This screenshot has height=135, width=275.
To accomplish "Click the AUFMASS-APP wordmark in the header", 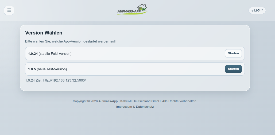I will (x=129, y=11).
